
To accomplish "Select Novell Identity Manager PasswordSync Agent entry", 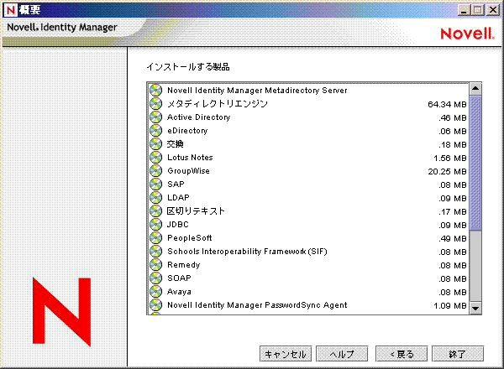I will (x=308, y=305).
